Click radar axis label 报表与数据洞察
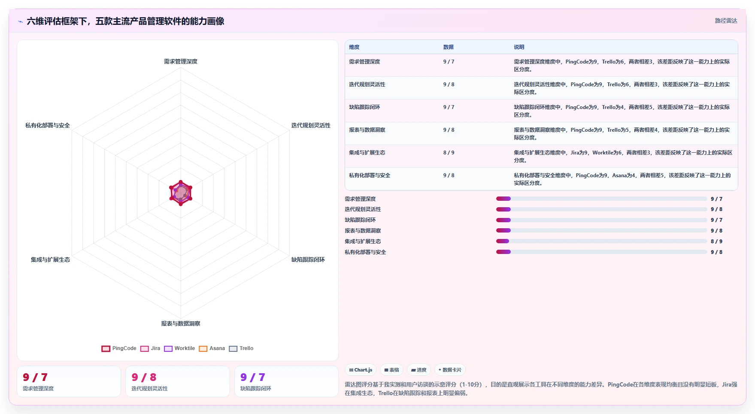Viewport: 755px width, 414px height. pos(181,323)
